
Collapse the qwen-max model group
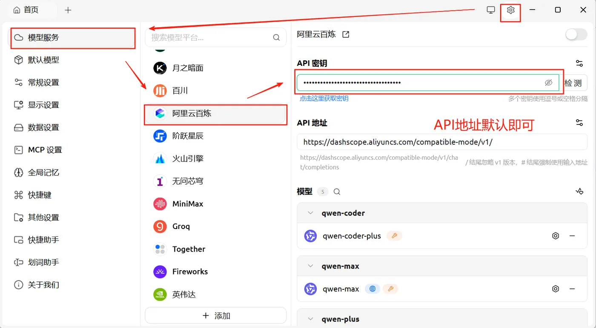310,266
